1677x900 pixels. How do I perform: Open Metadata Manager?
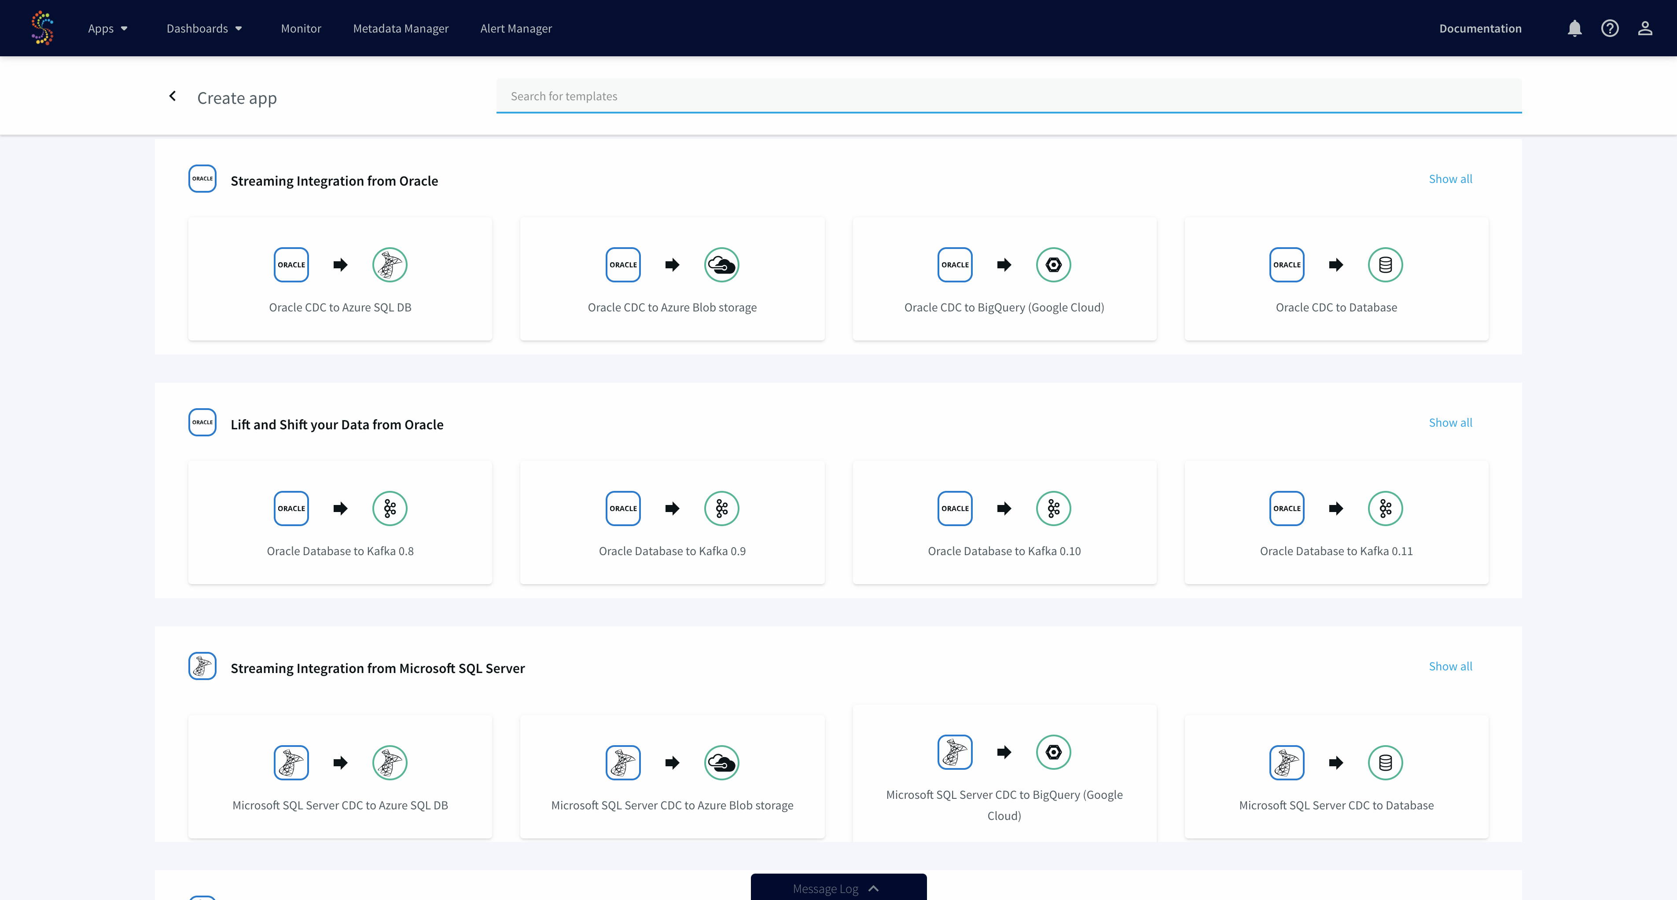point(401,28)
